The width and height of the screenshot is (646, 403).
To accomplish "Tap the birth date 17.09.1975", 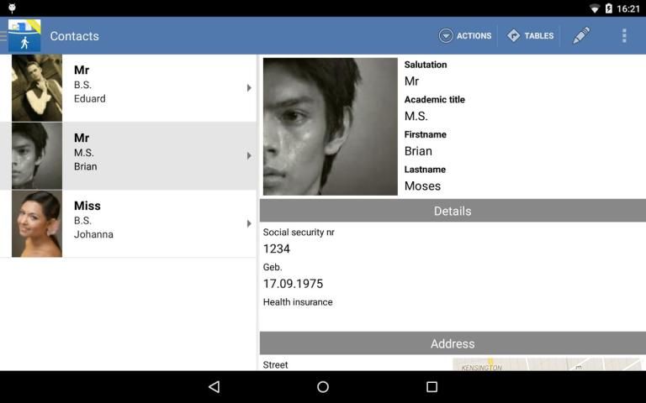I will coord(293,284).
